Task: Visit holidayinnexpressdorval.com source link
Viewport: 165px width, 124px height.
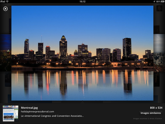Action: pos(37,112)
